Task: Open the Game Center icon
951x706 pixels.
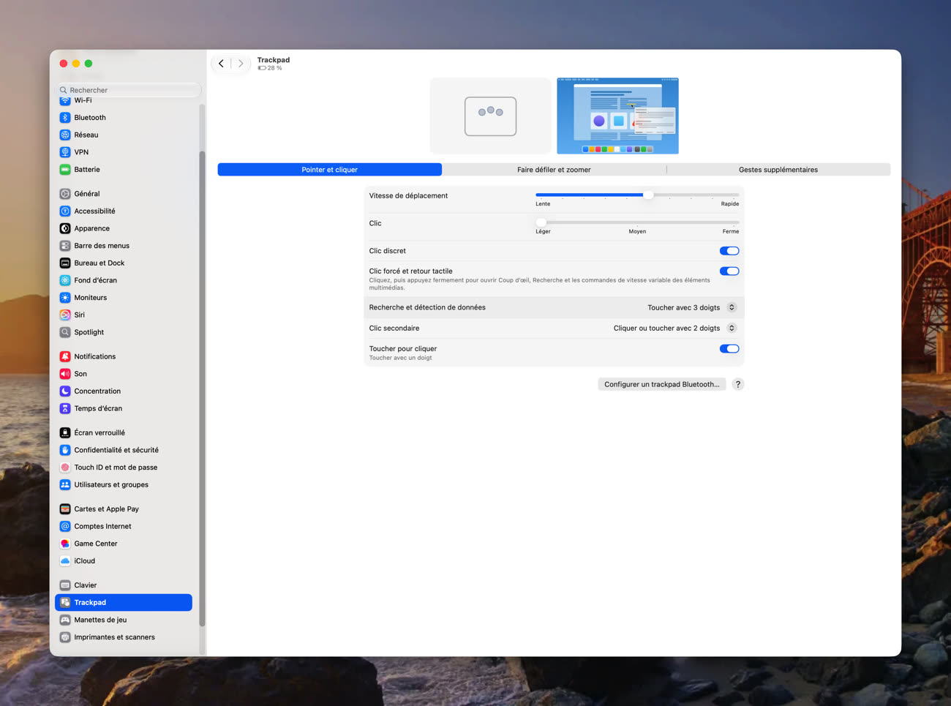Action: [x=65, y=544]
